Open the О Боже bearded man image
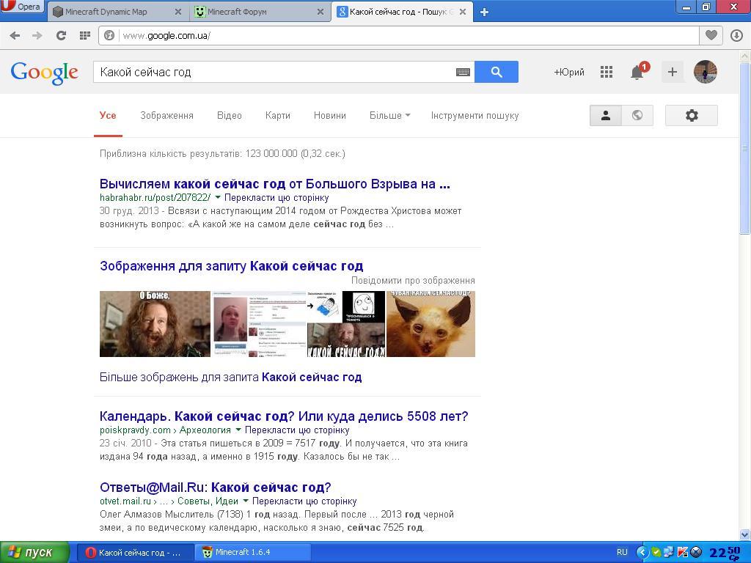Viewport: 751px width, 563px height. coord(155,323)
